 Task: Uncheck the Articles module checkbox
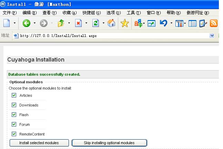pos(14,95)
